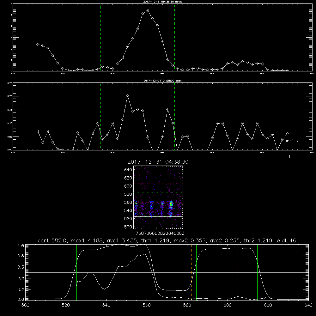Click the dusk plot y-axis label 0.15
Viewport: 316px width, 316px height.
pyautogui.click(x=10, y=110)
